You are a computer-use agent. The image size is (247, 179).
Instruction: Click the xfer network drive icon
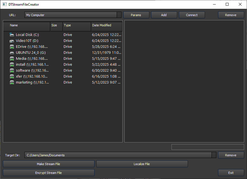(x=12, y=76)
